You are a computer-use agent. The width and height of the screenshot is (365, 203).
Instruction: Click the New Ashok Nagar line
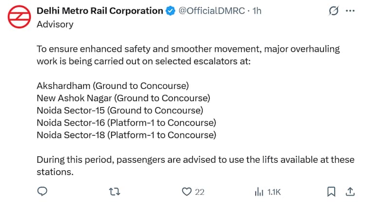(x=123, y=98)
